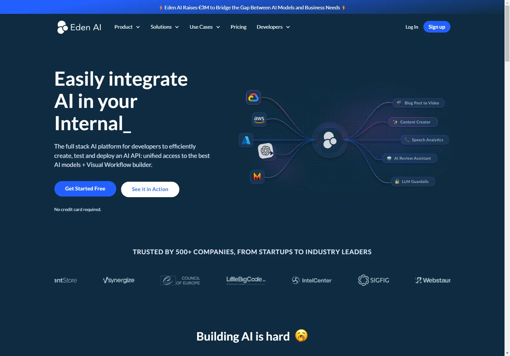
Task: Click the central Eden AI hub icon
Action: [x=330, y=140]
